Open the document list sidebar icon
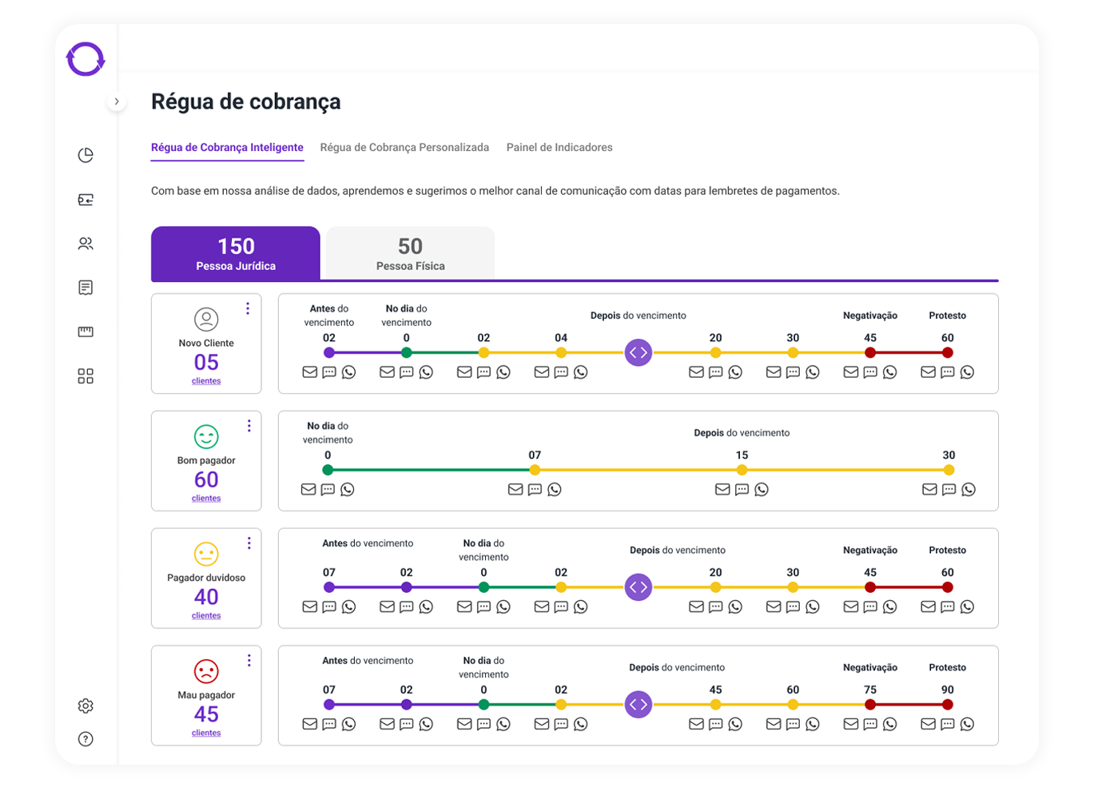Image resolution: width=1094 pixels, height=799 pixels. tap(86, 288)
